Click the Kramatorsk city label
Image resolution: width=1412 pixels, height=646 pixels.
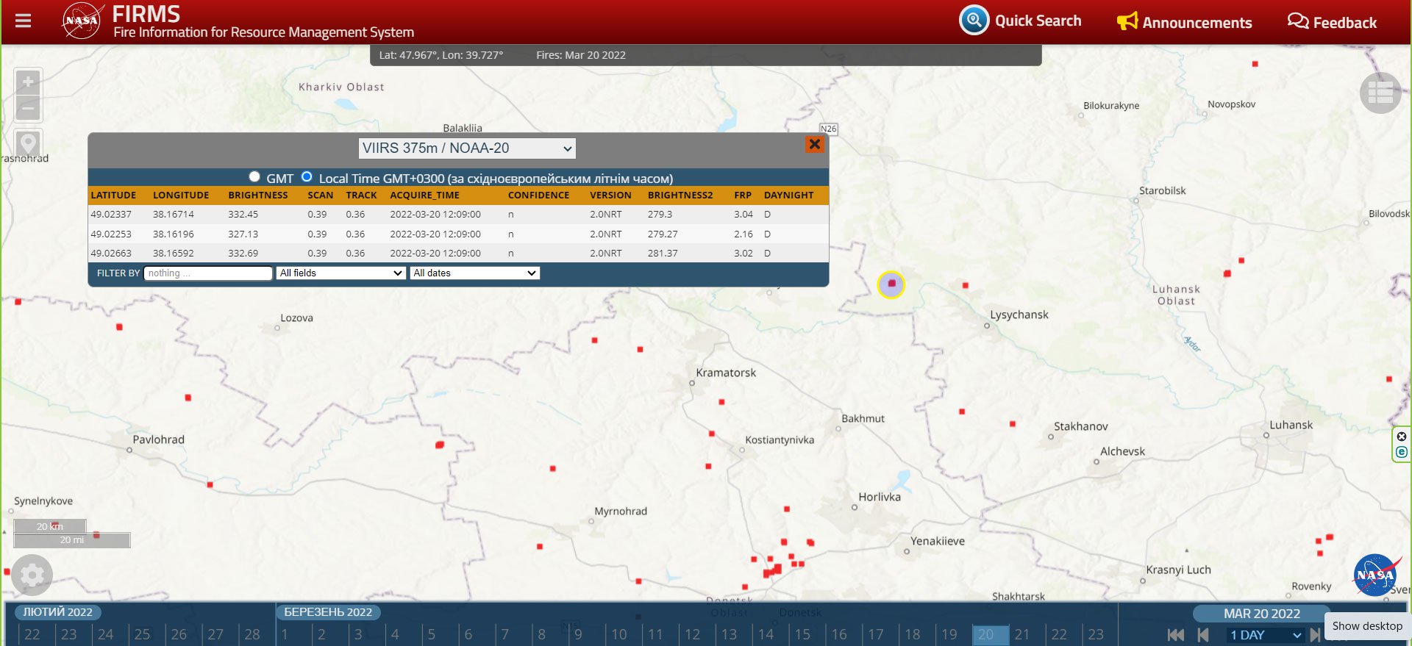726,373
